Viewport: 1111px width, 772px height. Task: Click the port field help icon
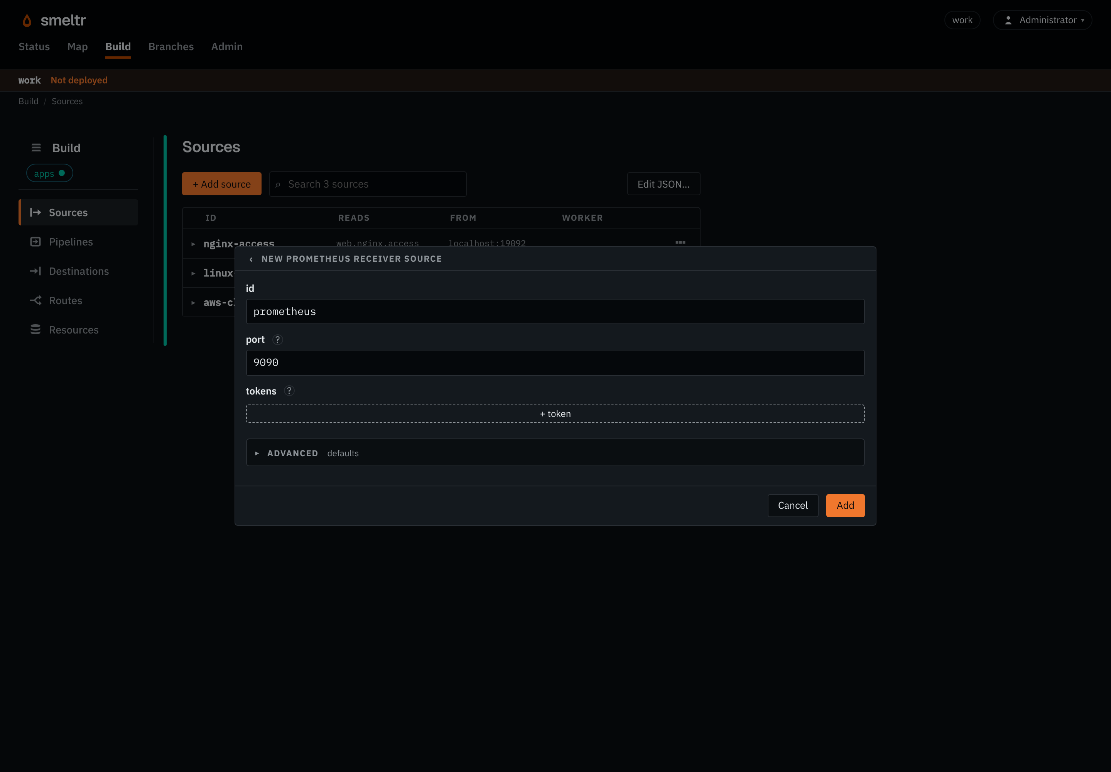277,340
